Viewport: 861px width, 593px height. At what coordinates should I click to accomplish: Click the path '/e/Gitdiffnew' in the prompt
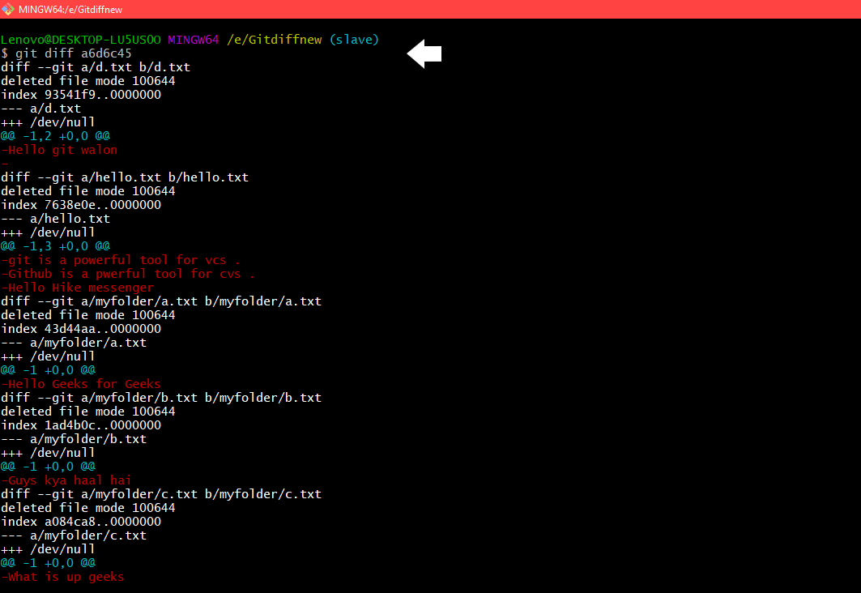[x=271, y=39]
